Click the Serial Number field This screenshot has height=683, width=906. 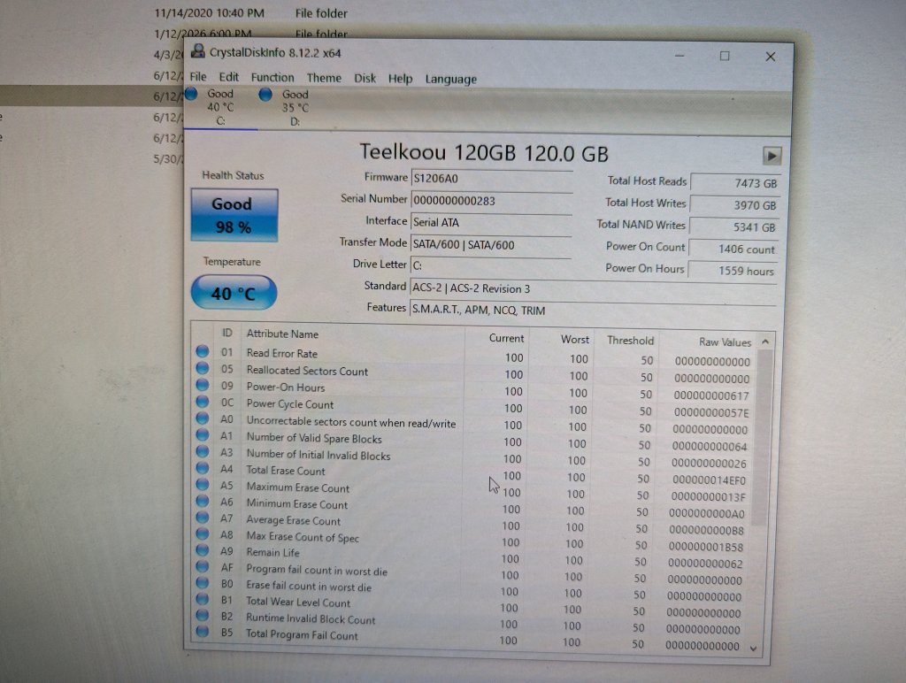[x=491, y=201]
